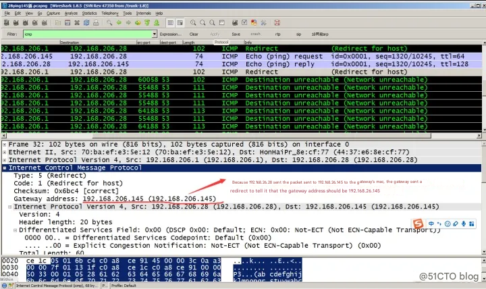Apply the sip filter shortcut

[x=298, y=34]
